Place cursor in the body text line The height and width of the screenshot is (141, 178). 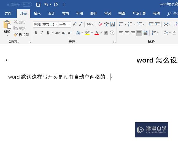[59, 77]
